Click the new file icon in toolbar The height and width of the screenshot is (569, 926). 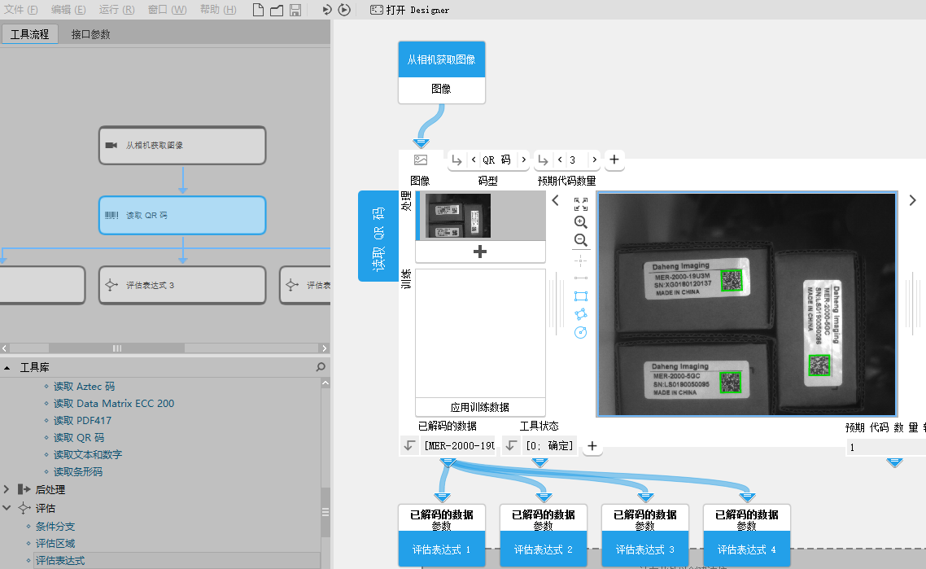pos(258,10)
